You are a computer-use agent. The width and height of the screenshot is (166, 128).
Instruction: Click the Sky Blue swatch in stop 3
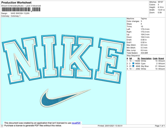(133, 66)
